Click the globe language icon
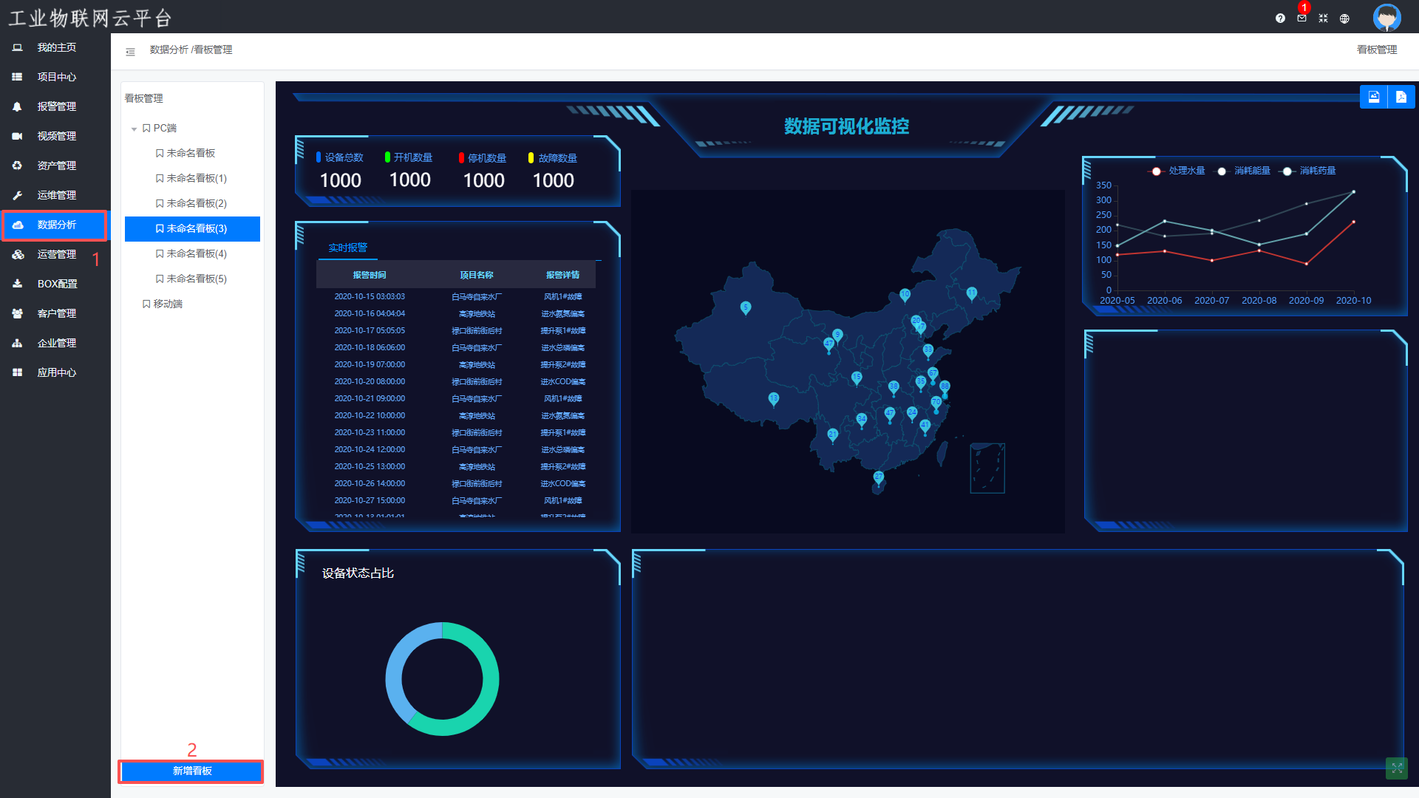This screenshot has width=1419, height=798. click(x=1344, y=18)
